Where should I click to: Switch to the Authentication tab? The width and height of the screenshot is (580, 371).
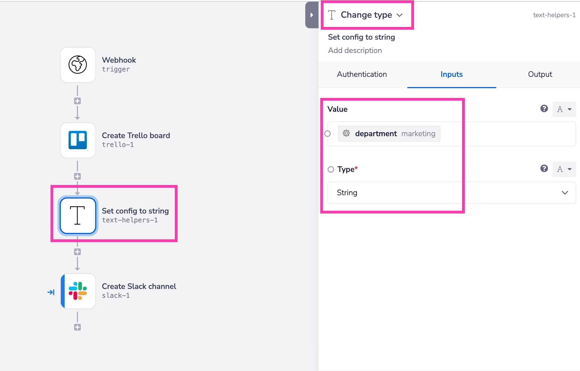pos(362,74)
